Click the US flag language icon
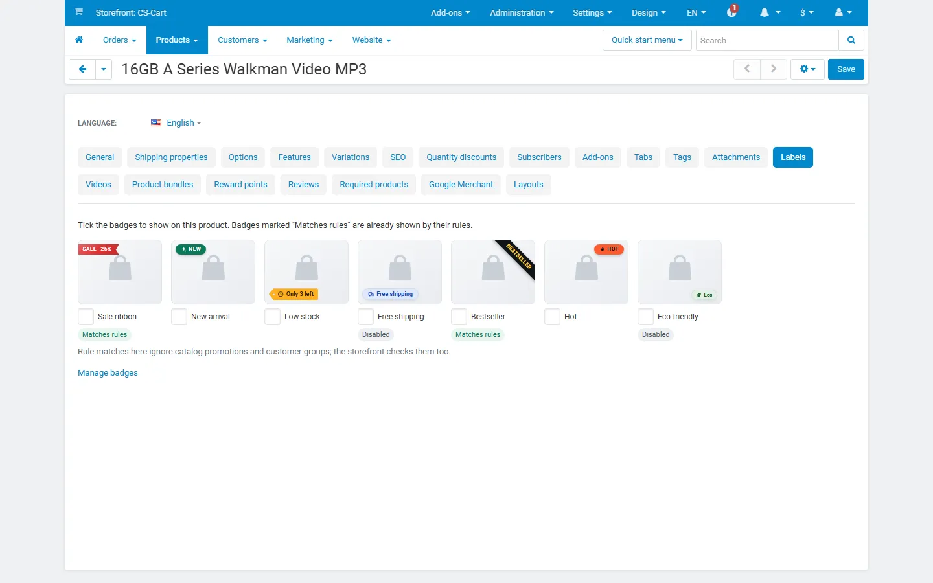This screenshot has height=583, width=933. click(156, 122)
